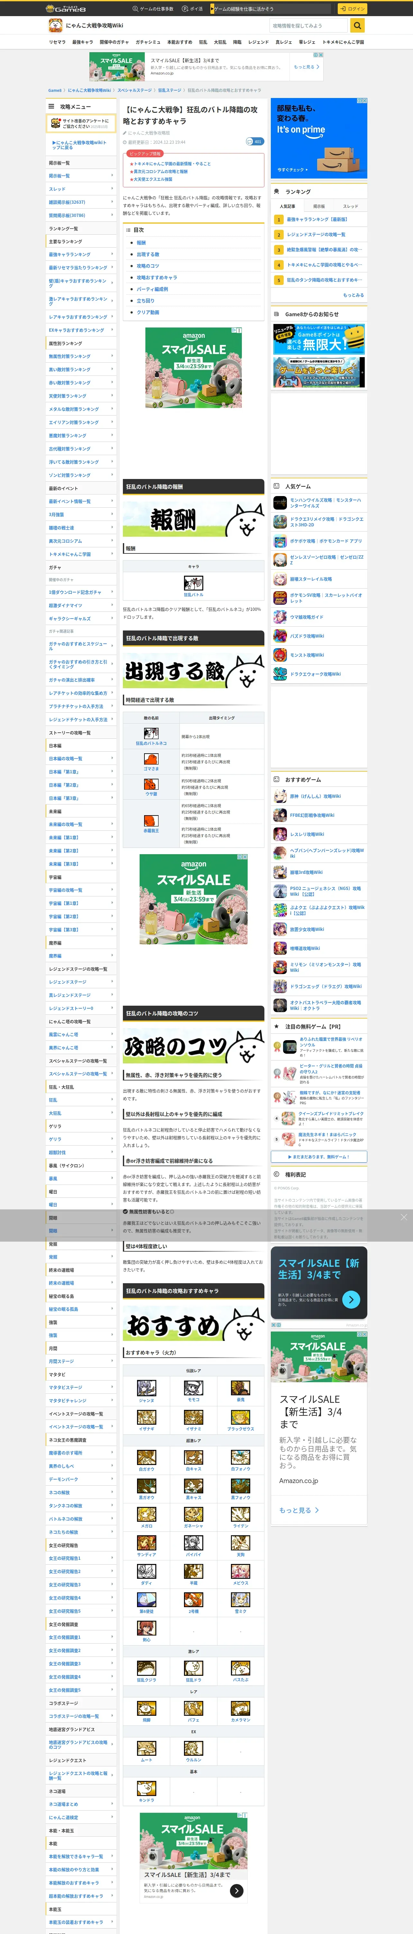Viewport: 413px width, 1934px height.
Task: Open the 開催中のガチャ nav menu item
Action: click(114, 42)
